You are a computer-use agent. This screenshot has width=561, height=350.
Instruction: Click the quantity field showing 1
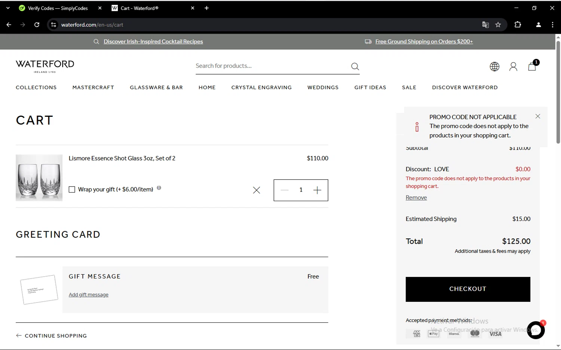pos(301,190)
